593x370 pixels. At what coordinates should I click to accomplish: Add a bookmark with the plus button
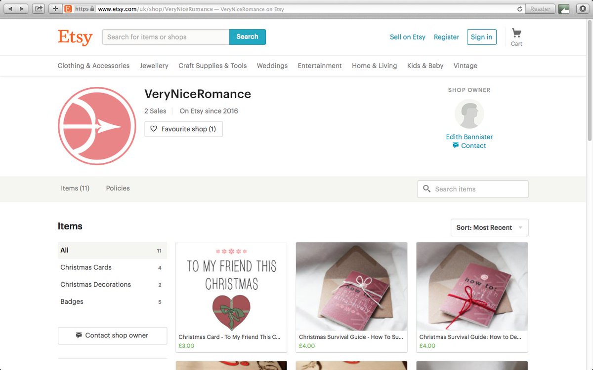click(x=55, y=9)
